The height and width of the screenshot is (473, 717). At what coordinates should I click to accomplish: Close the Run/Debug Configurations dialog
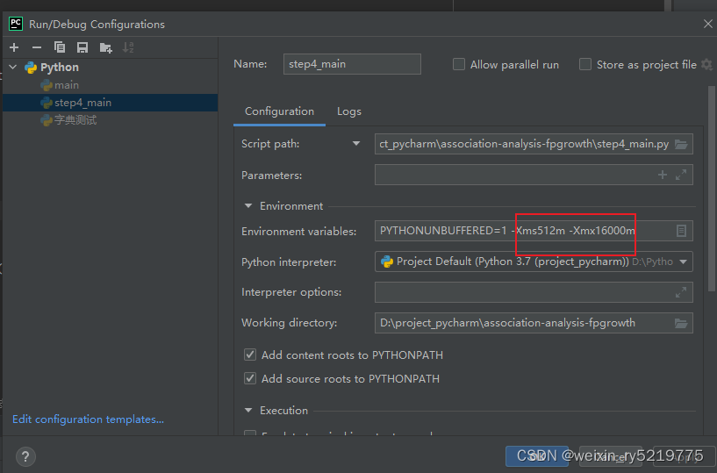(708, 24)
